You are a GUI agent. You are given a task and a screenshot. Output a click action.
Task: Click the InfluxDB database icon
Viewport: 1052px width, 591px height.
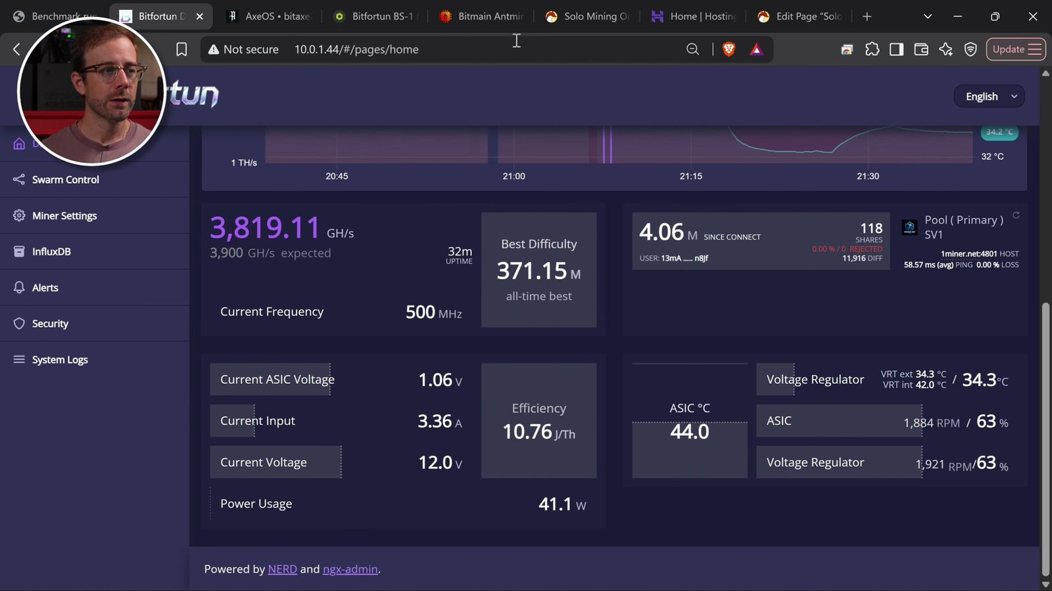[19, 252]
